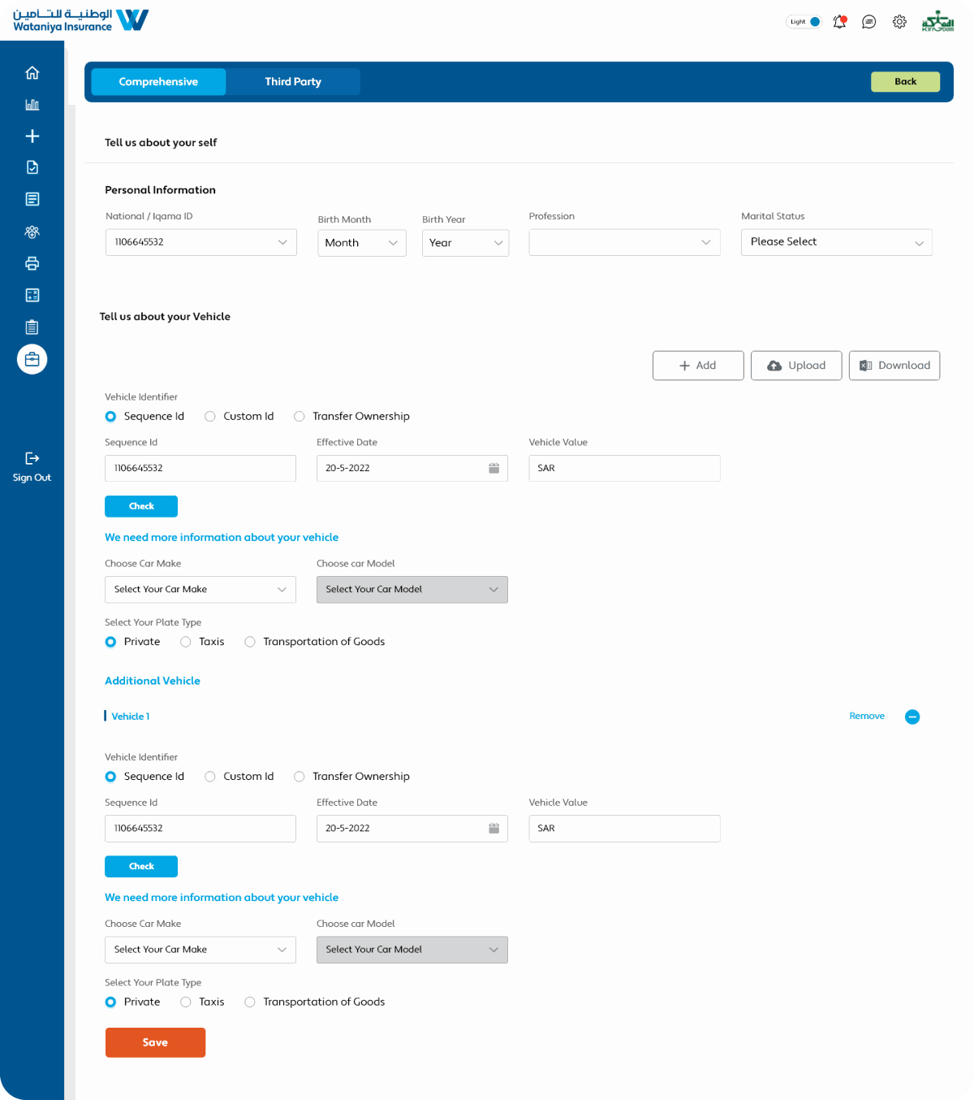Screen dimensions: 974x1100
Task: Select the highlighted briefcase icon in sidebar
Action: click(x=32, y=359)
